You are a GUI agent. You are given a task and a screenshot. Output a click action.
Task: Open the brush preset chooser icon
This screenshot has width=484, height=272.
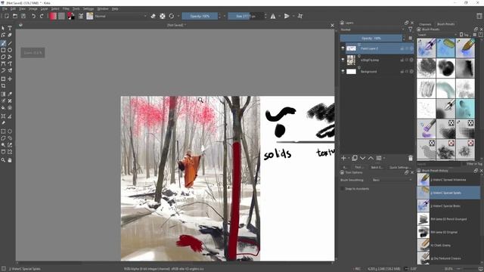click(x=89, y=16)
